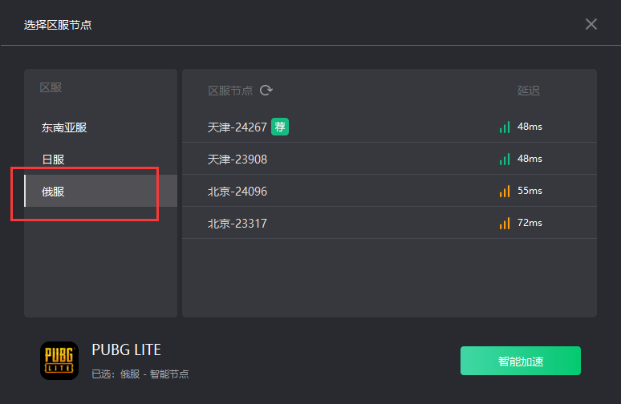621x404 pixels.
Task: Click signal bars icon for 天津-24267
Action: pyautogui.click(x=505, y=127)
